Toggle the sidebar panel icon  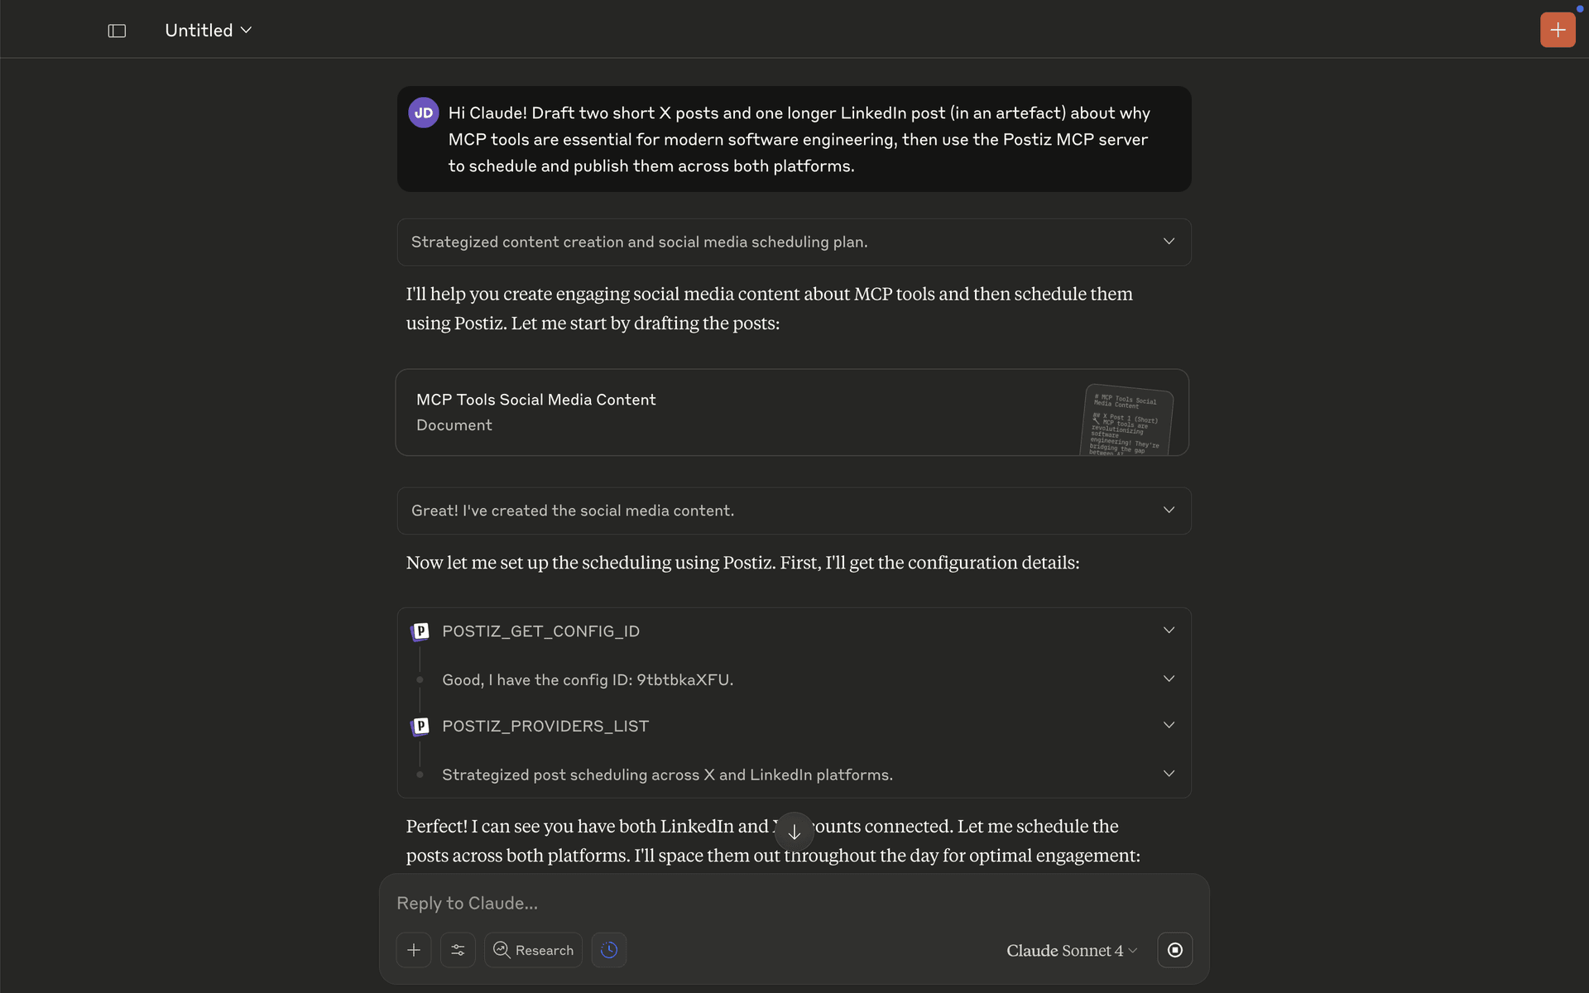[x=117, y=31]
